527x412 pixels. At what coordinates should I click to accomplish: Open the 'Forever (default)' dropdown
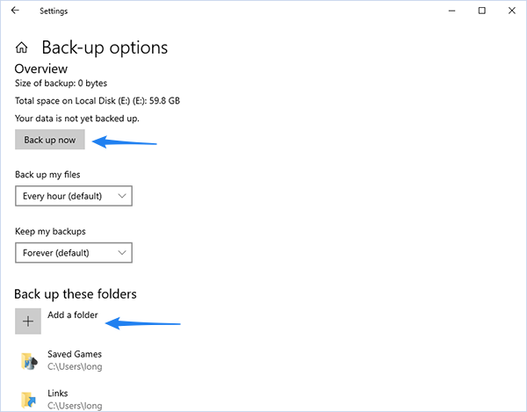(74, 253)
